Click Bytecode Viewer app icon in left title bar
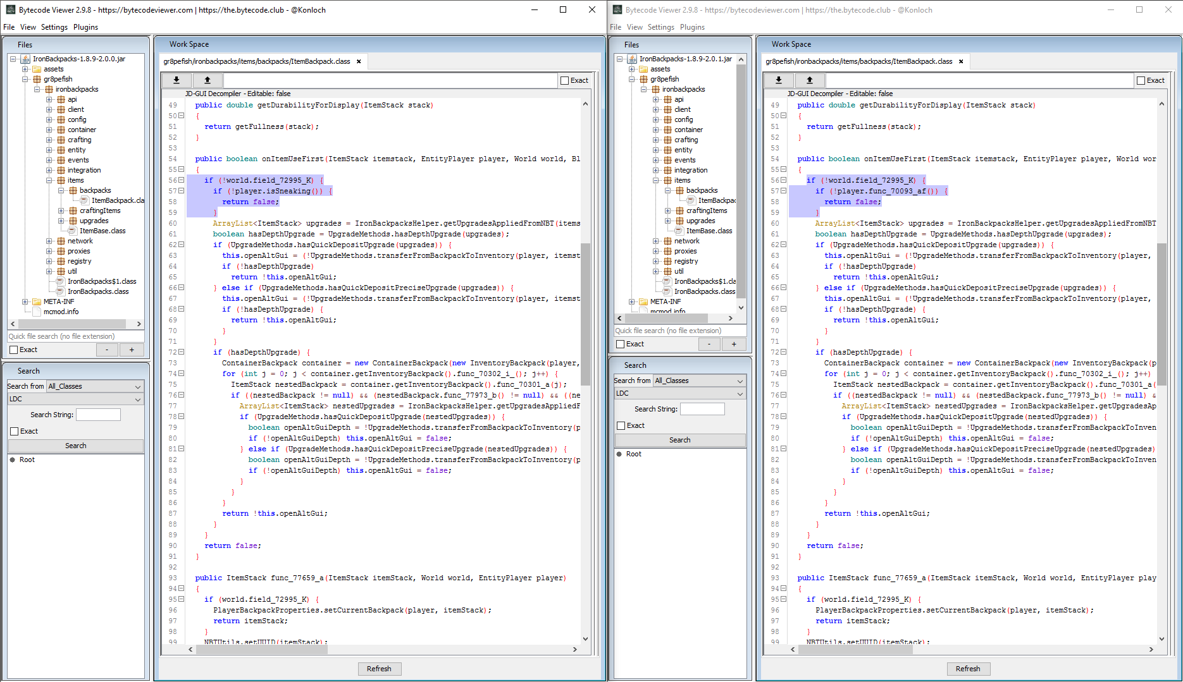Screen dimensions: 1183x682 [x=10, y=9]
